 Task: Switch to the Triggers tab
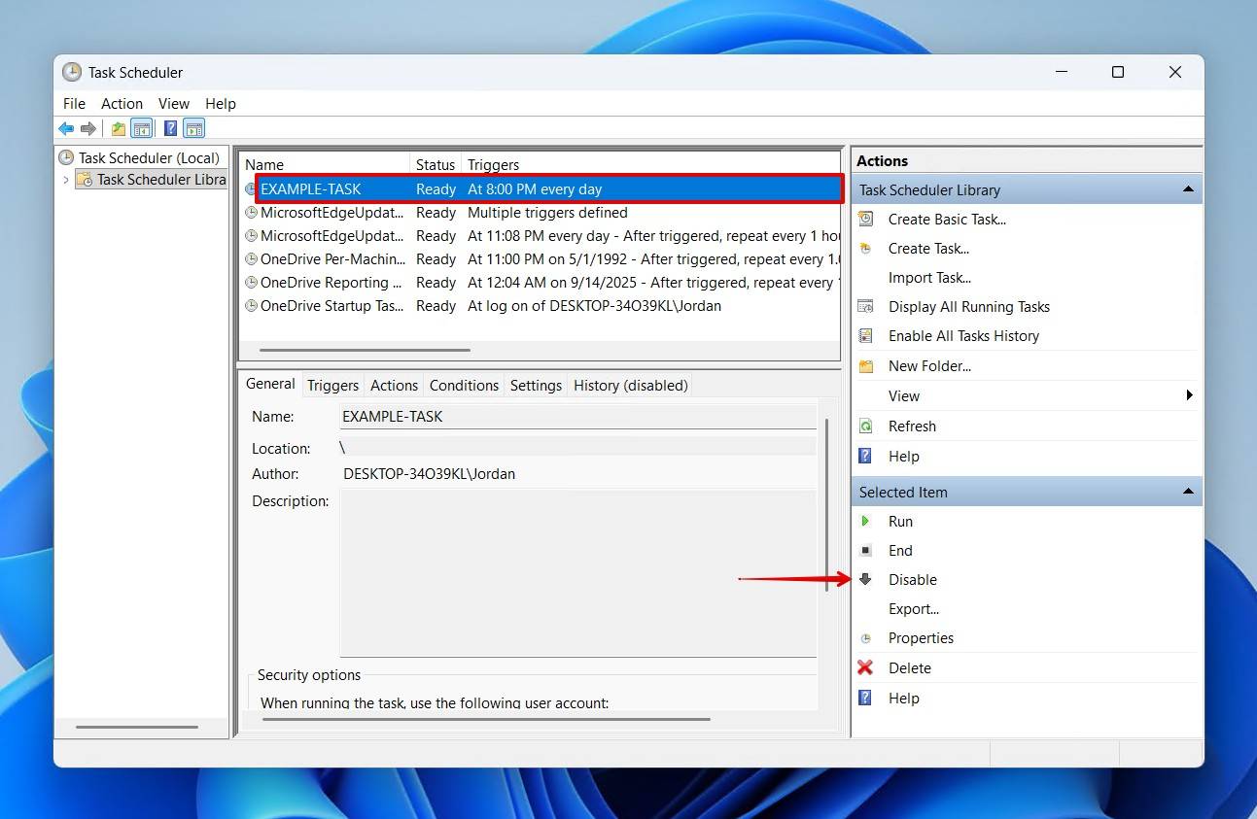(x=332, y=385)
